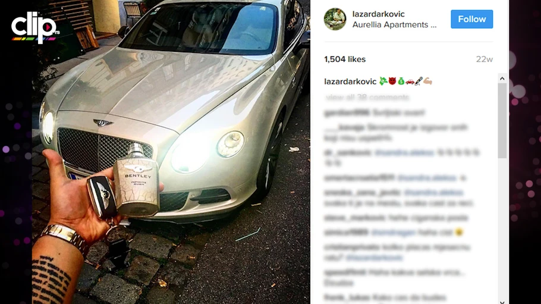Screen dimensions: 541x304
Task: Click the flexed bicep emoji in caption
Action: [x=428, y=81]
